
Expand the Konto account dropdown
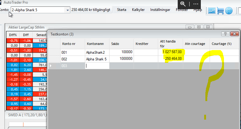coord(68,10)
